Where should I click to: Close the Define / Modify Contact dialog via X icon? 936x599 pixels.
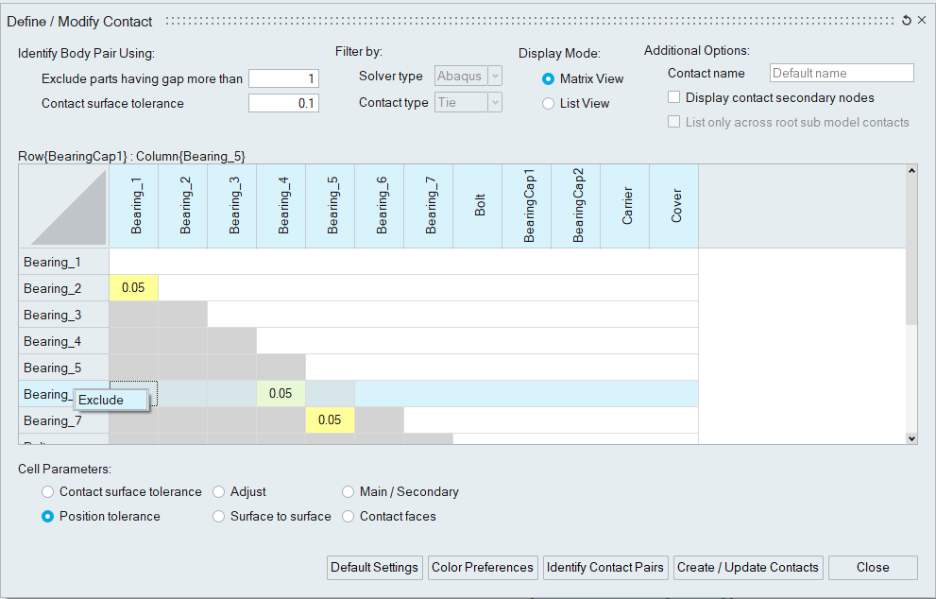(x=922, y=21)
